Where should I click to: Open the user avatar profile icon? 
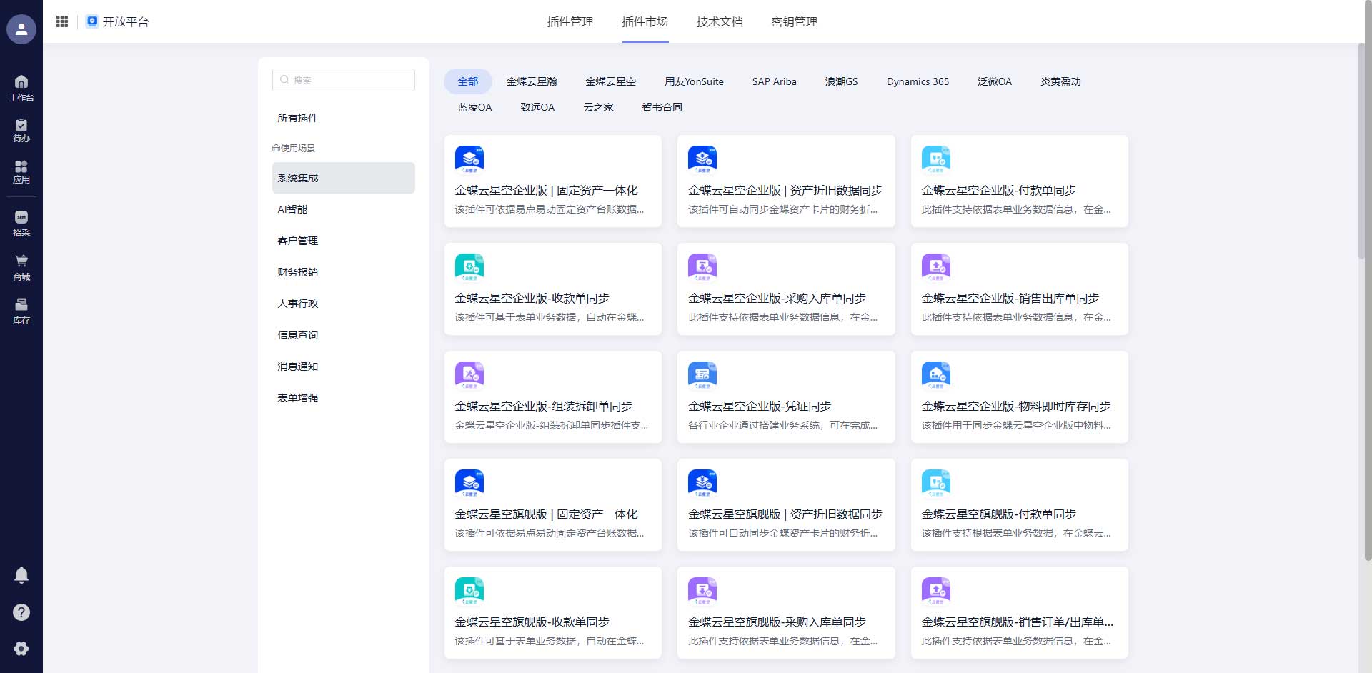(21, 29)
